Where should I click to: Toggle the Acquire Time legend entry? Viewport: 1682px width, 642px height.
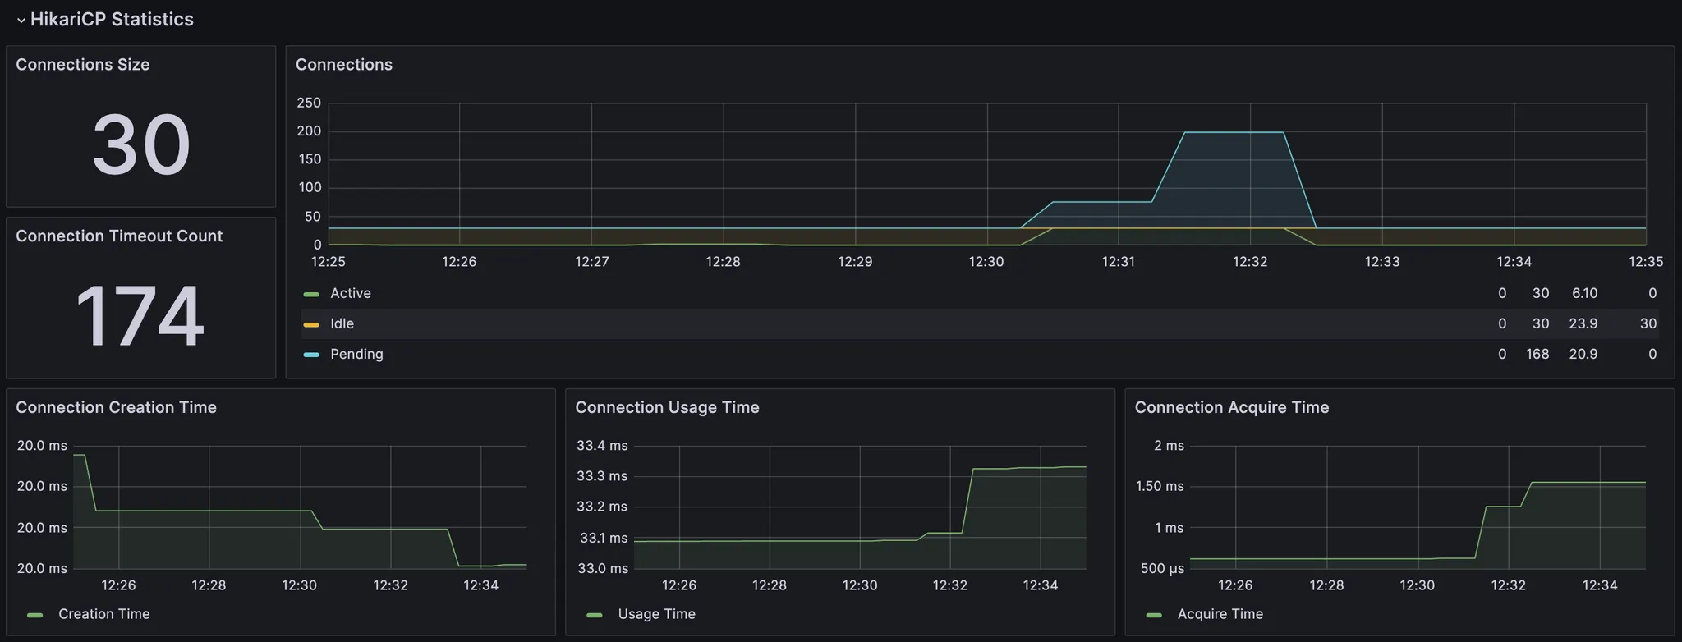tap(1220, 614)
